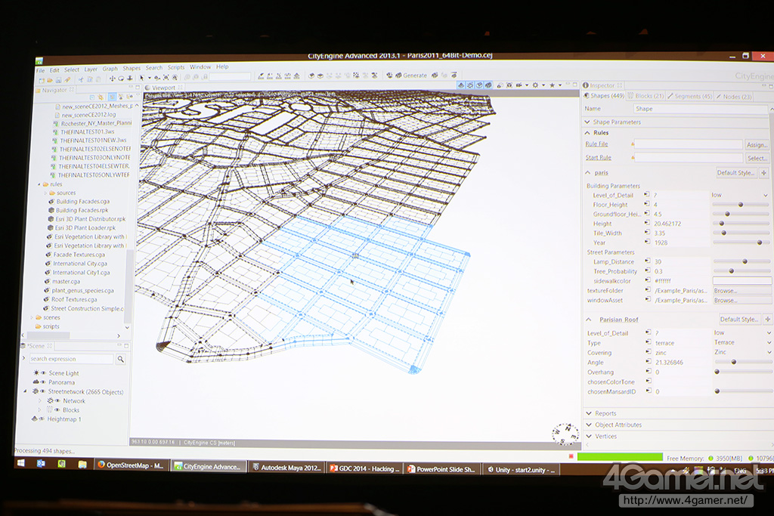
Task: Click the plus icon beside paris Default Style
Action: (763, 173)
